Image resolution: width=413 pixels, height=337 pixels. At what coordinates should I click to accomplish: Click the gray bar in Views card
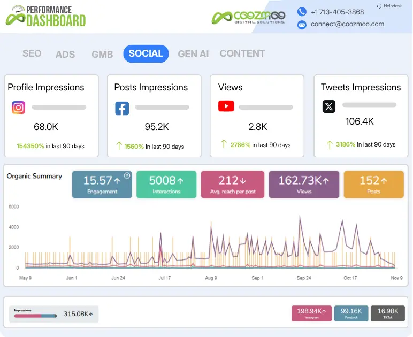point(266,107)
